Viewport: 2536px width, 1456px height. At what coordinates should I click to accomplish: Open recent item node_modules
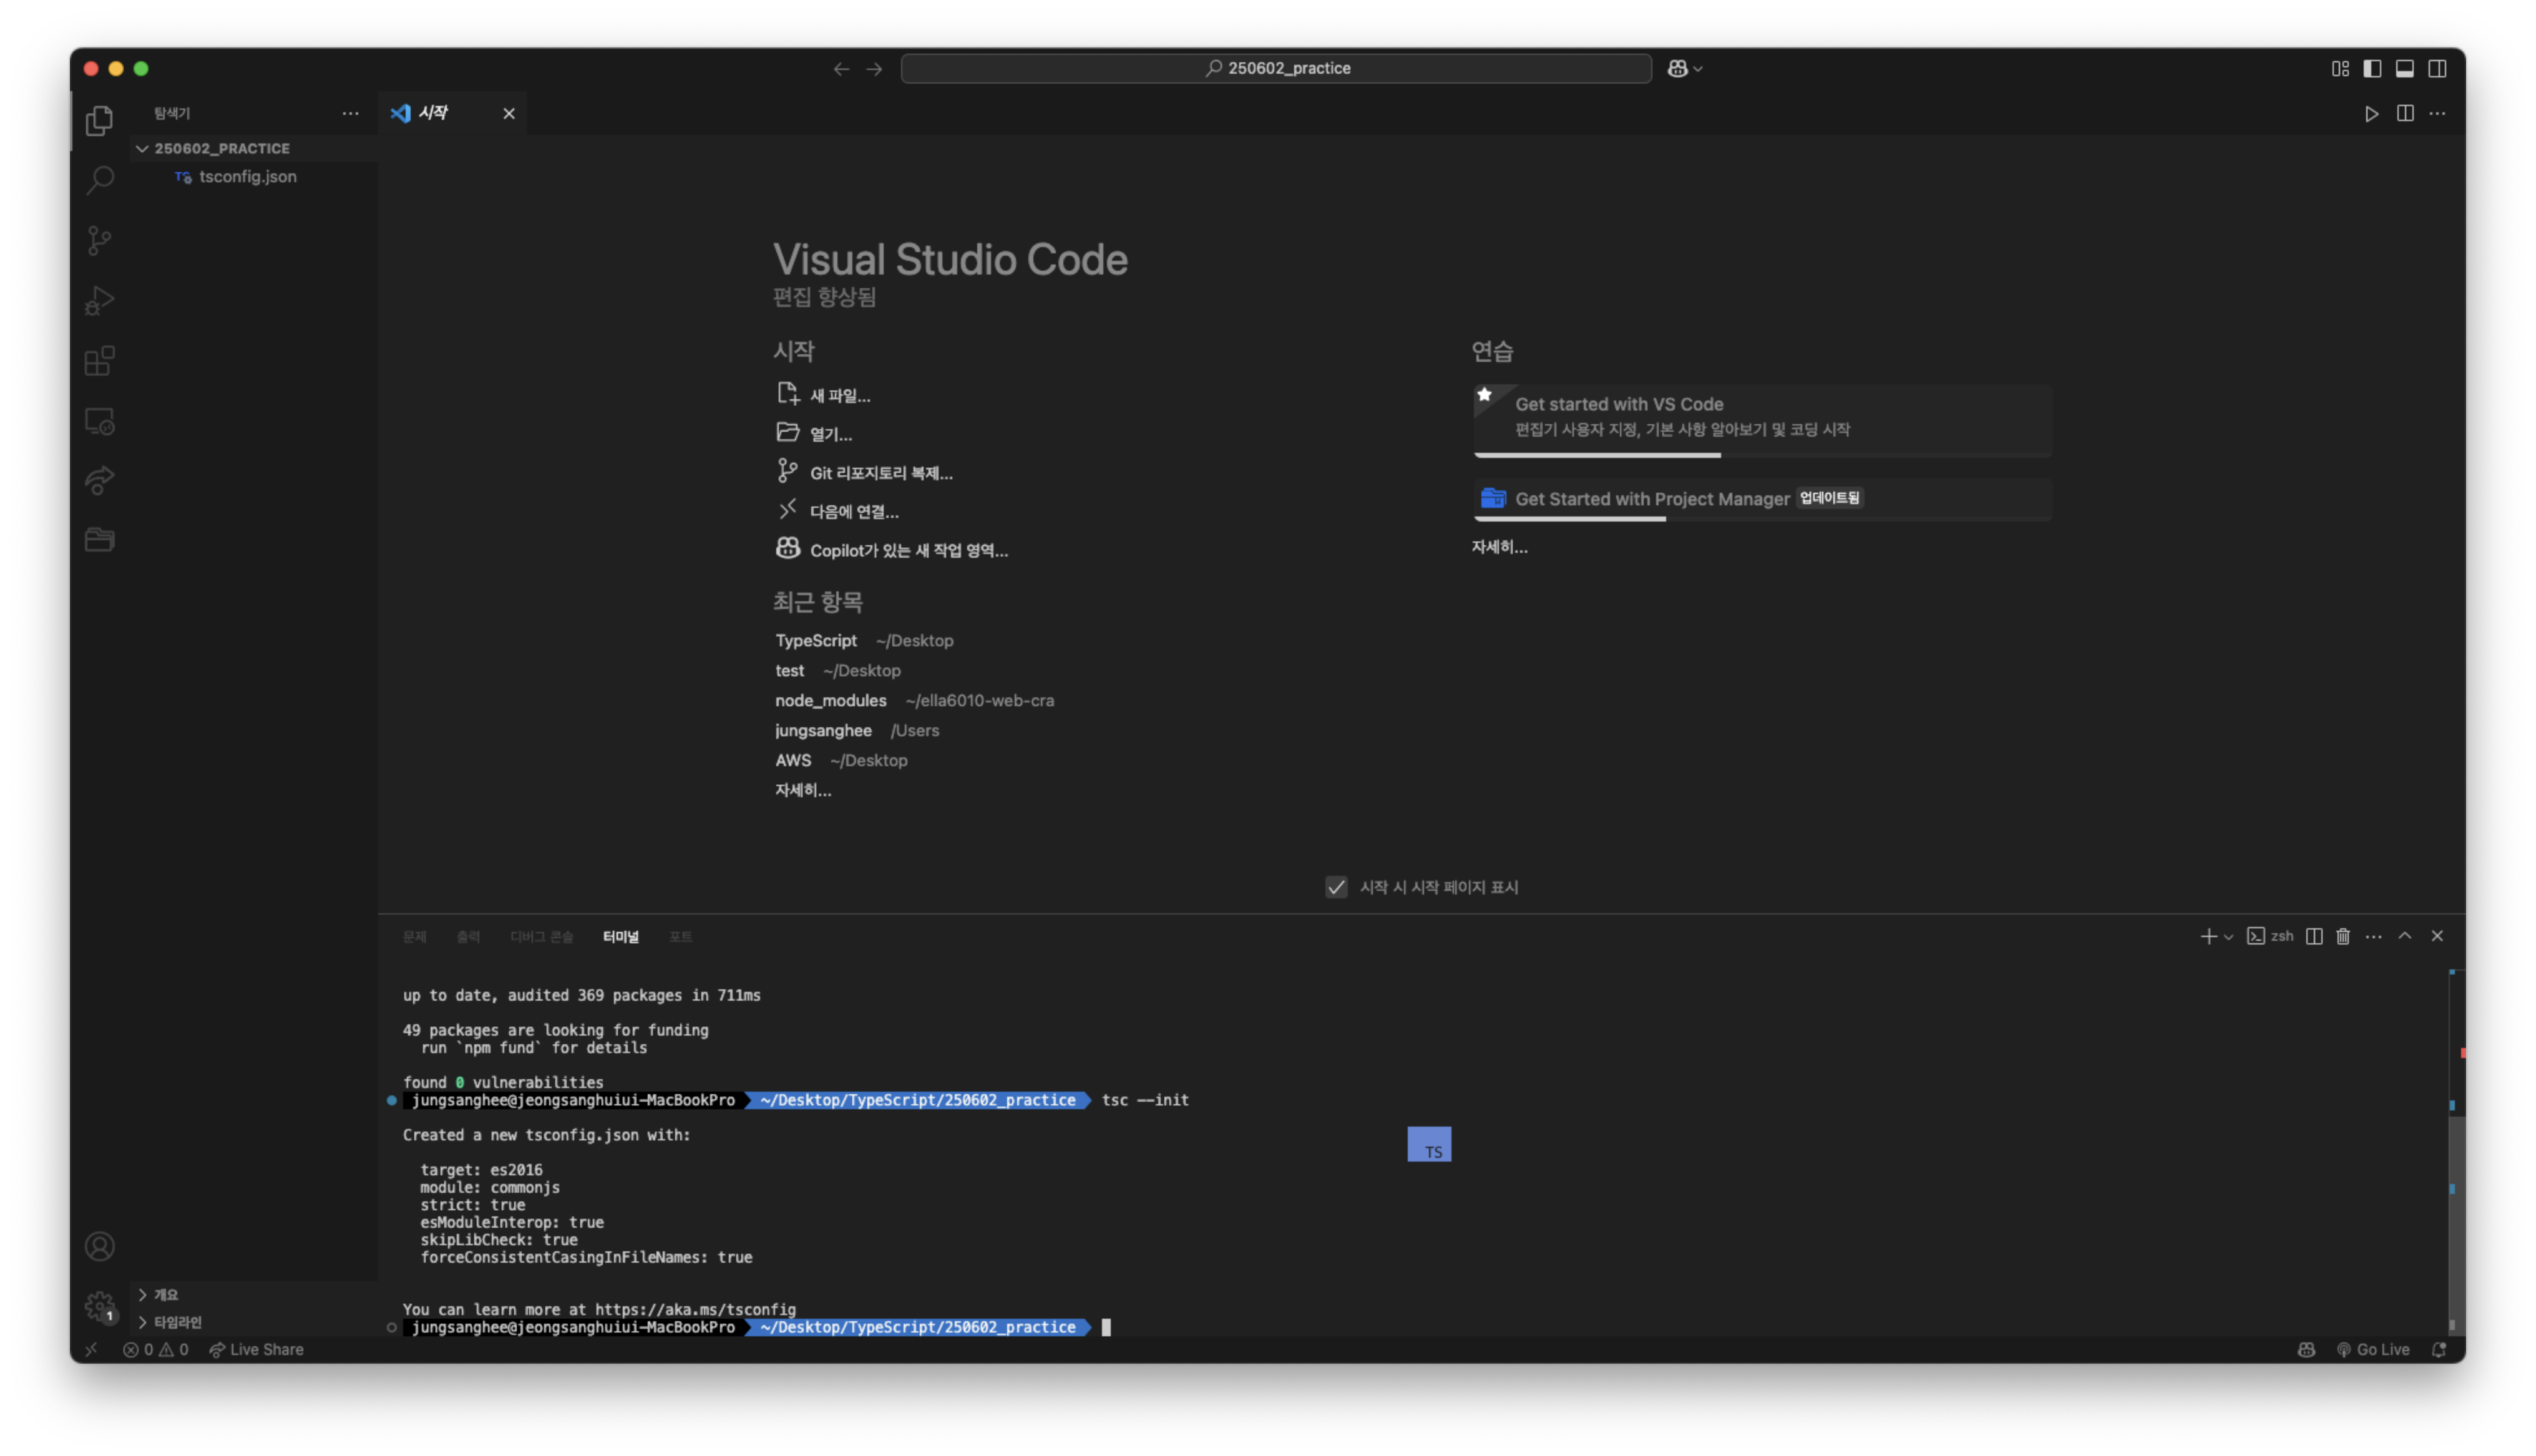[x=830, y=701]
